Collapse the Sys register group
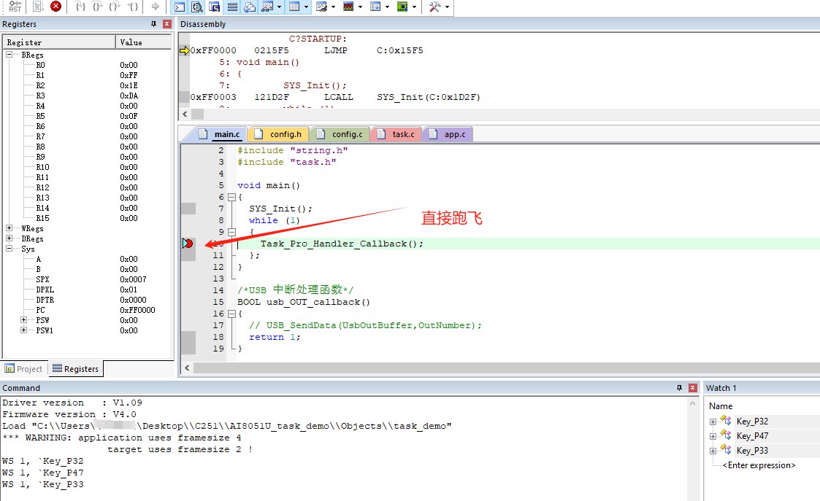 pyautogui.click(x=9, y=249)
